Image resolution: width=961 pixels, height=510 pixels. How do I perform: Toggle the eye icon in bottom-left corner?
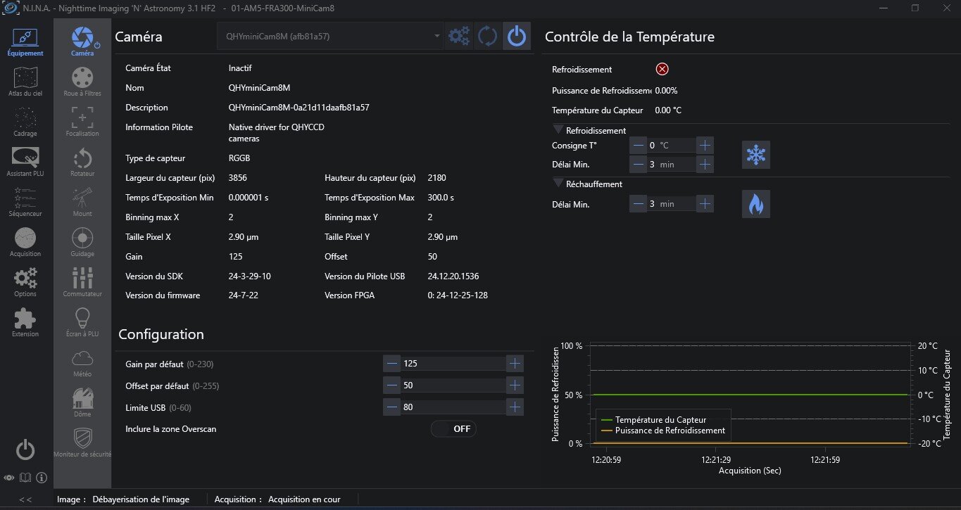(9, 478)
